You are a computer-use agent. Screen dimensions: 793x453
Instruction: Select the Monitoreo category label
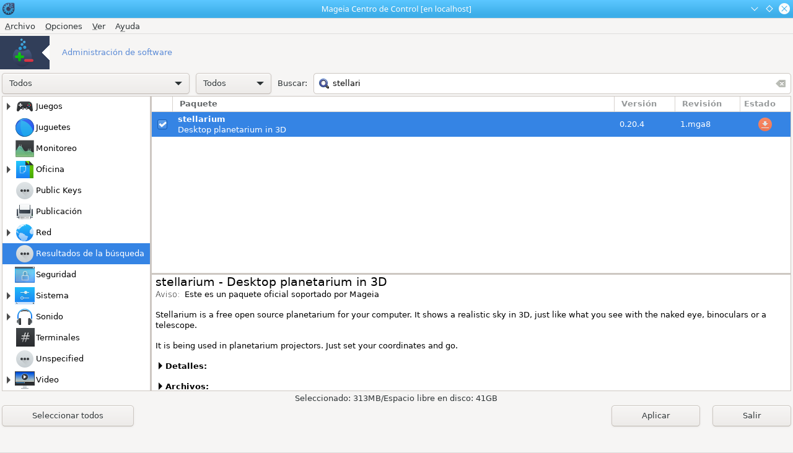click(x=56, y=149)
